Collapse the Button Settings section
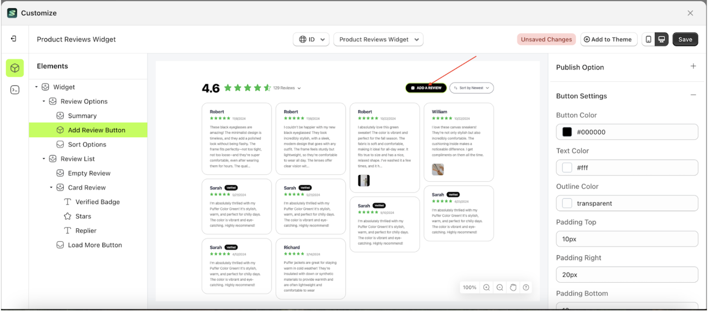Image resolution: width=710 pixels, height=313 pixels. click(x=693, y=95)
